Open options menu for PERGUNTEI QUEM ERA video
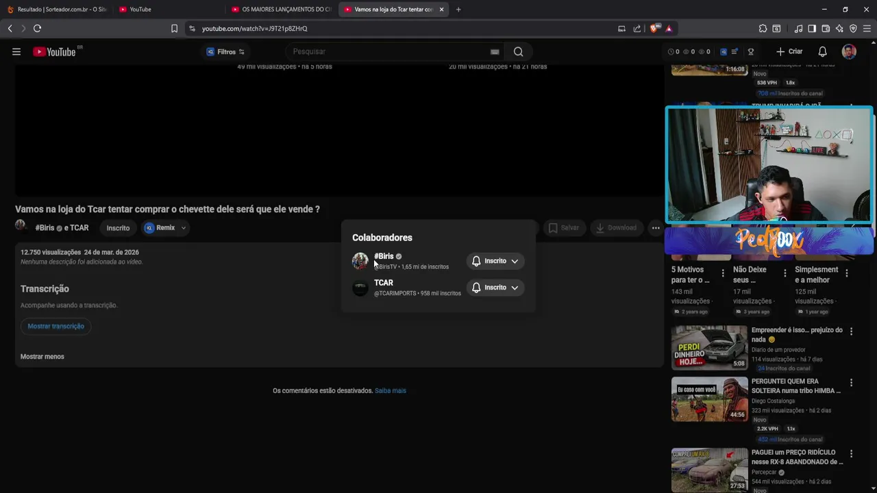Image resolution: width=877 pixels, height=493 pixels. coord(852,383)
